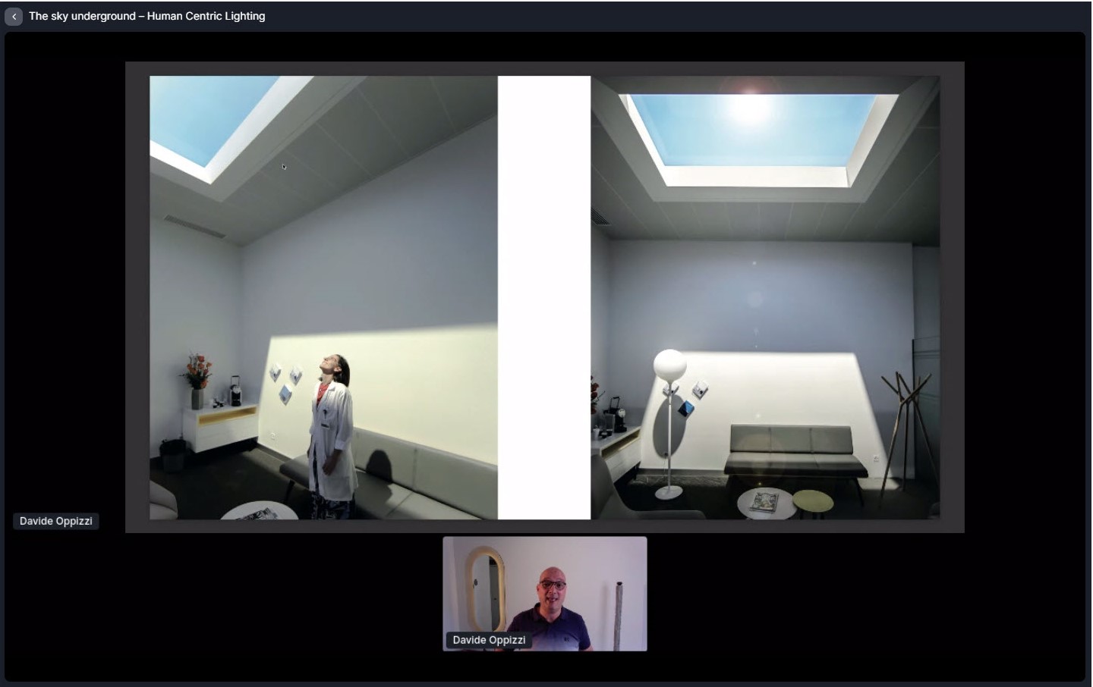Click the Davide Oppizzi presenter label at left
Screen dimensions: 1093x687
pyautogui.click(x=56, y=521)
